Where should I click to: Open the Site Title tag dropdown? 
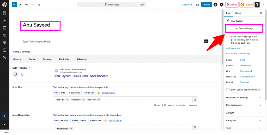99,100
